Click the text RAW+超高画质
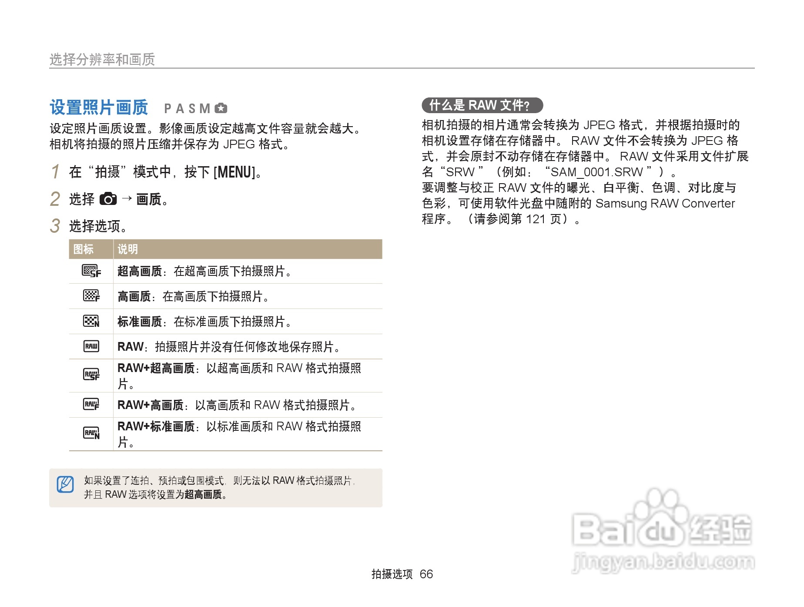This screenshot has width=804, height=607. tap(156, 368)
